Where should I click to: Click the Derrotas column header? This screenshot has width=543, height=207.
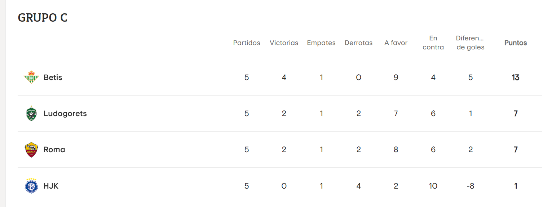click(x=359, y=43)
